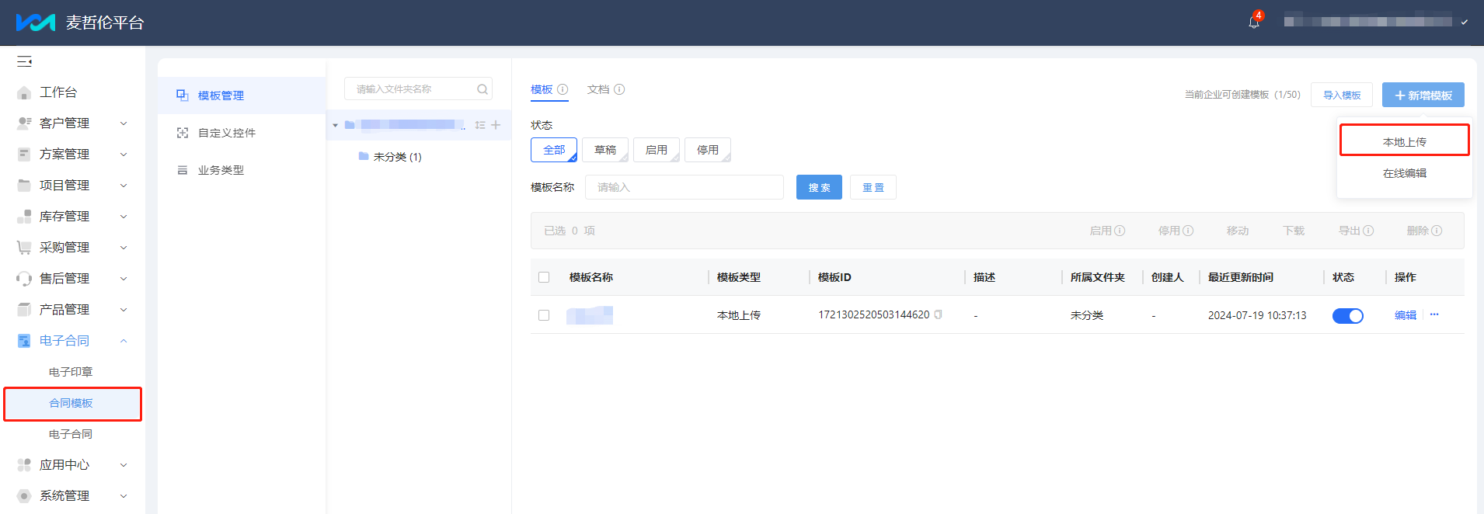The width and height of the screenshot is (1484, 514).
Task: Select the 草稿 status filter
Action: 605,150
